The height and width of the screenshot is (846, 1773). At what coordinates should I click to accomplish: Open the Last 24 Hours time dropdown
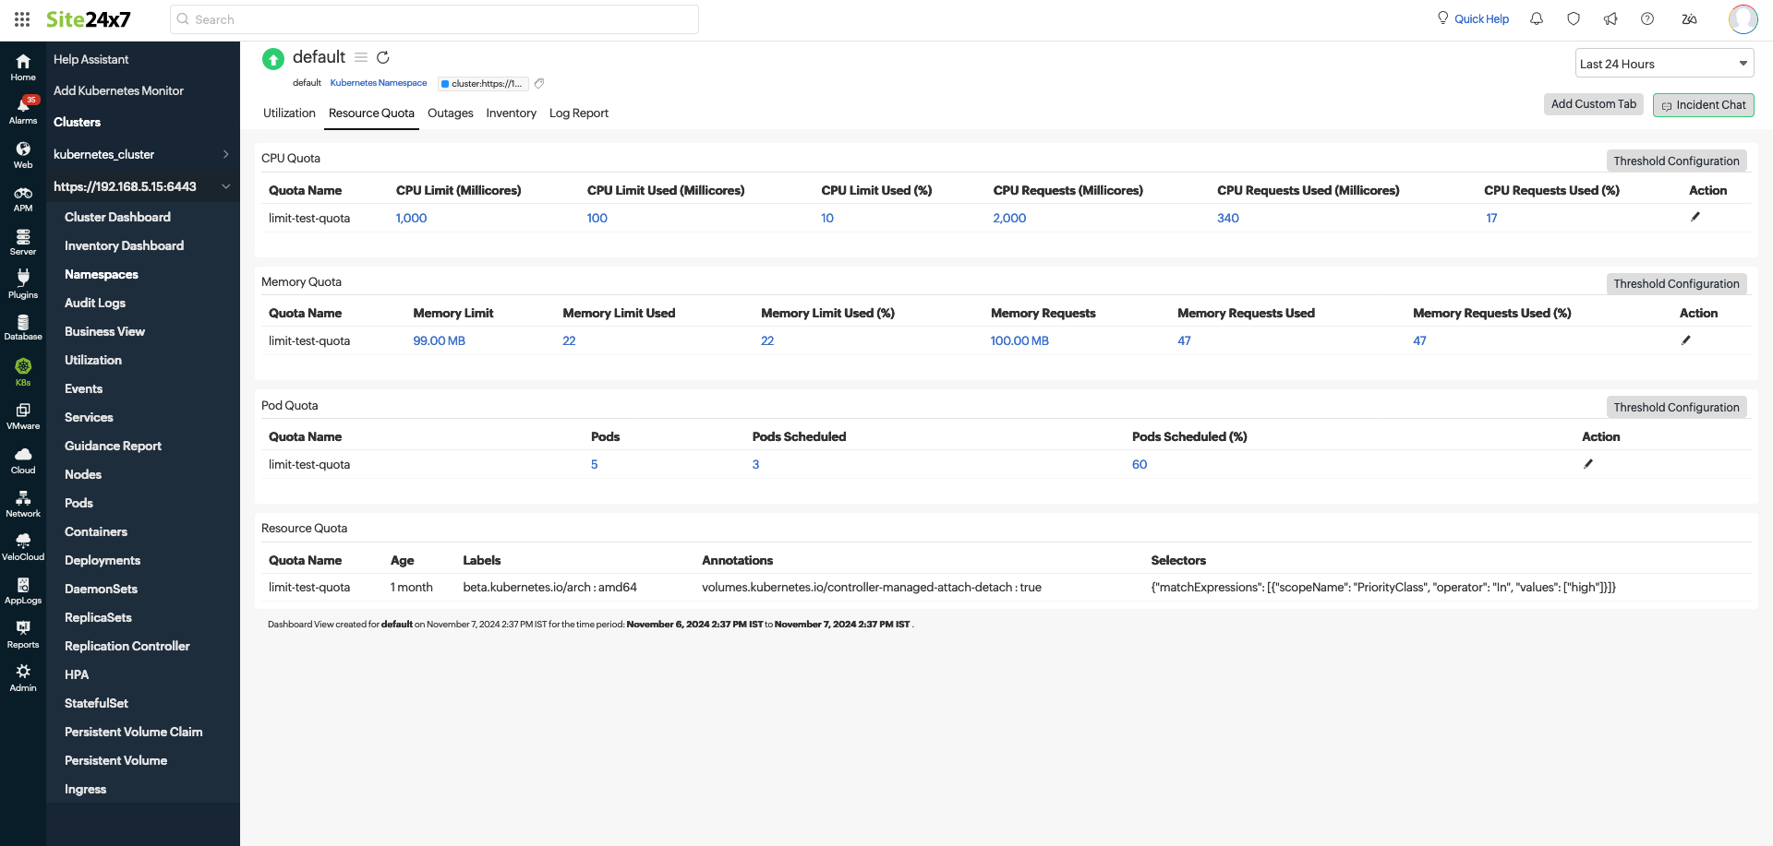[1664, 64]
